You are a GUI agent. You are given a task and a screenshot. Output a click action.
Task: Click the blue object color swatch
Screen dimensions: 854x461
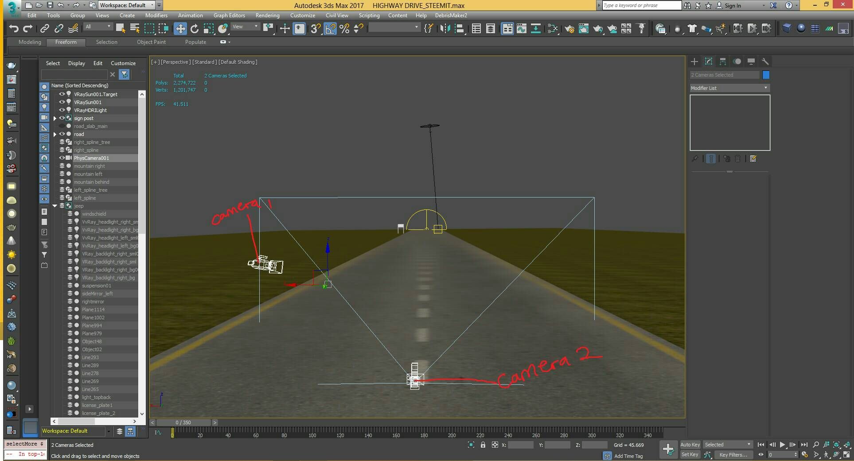(x=766, y=75)
